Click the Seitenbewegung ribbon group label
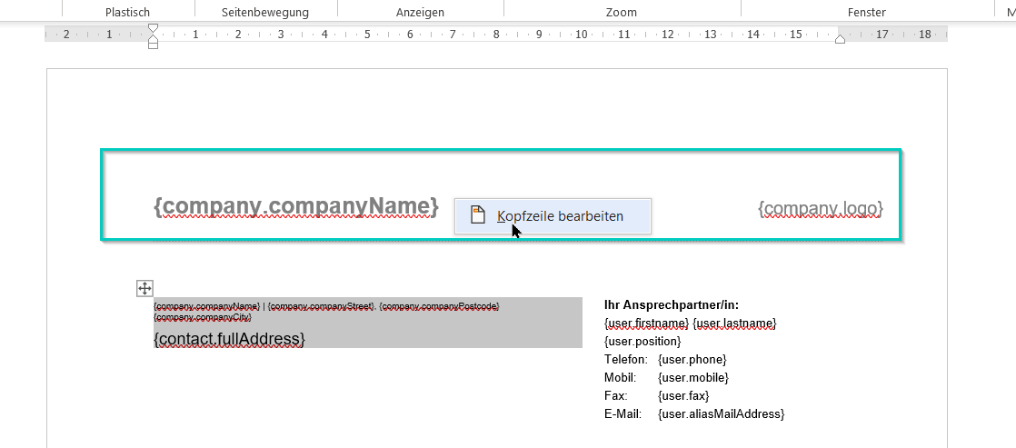Screen dimensions: 1016x448 [265, 13]
